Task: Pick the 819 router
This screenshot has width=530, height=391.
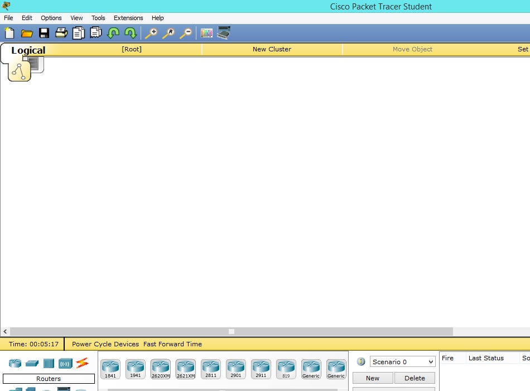Action: 286,369
